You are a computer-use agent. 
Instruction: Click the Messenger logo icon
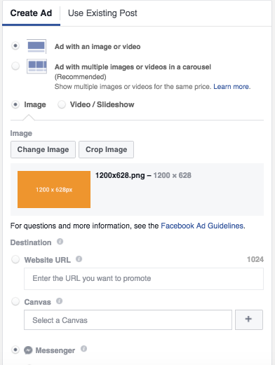28,350
